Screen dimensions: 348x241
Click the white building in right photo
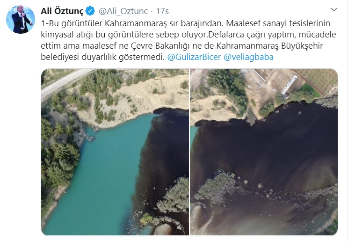pyautogui.click(x=289, y=84)
